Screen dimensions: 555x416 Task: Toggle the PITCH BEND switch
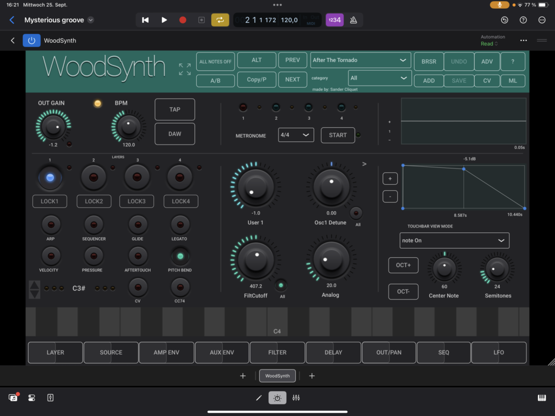(x=180, y=256)
